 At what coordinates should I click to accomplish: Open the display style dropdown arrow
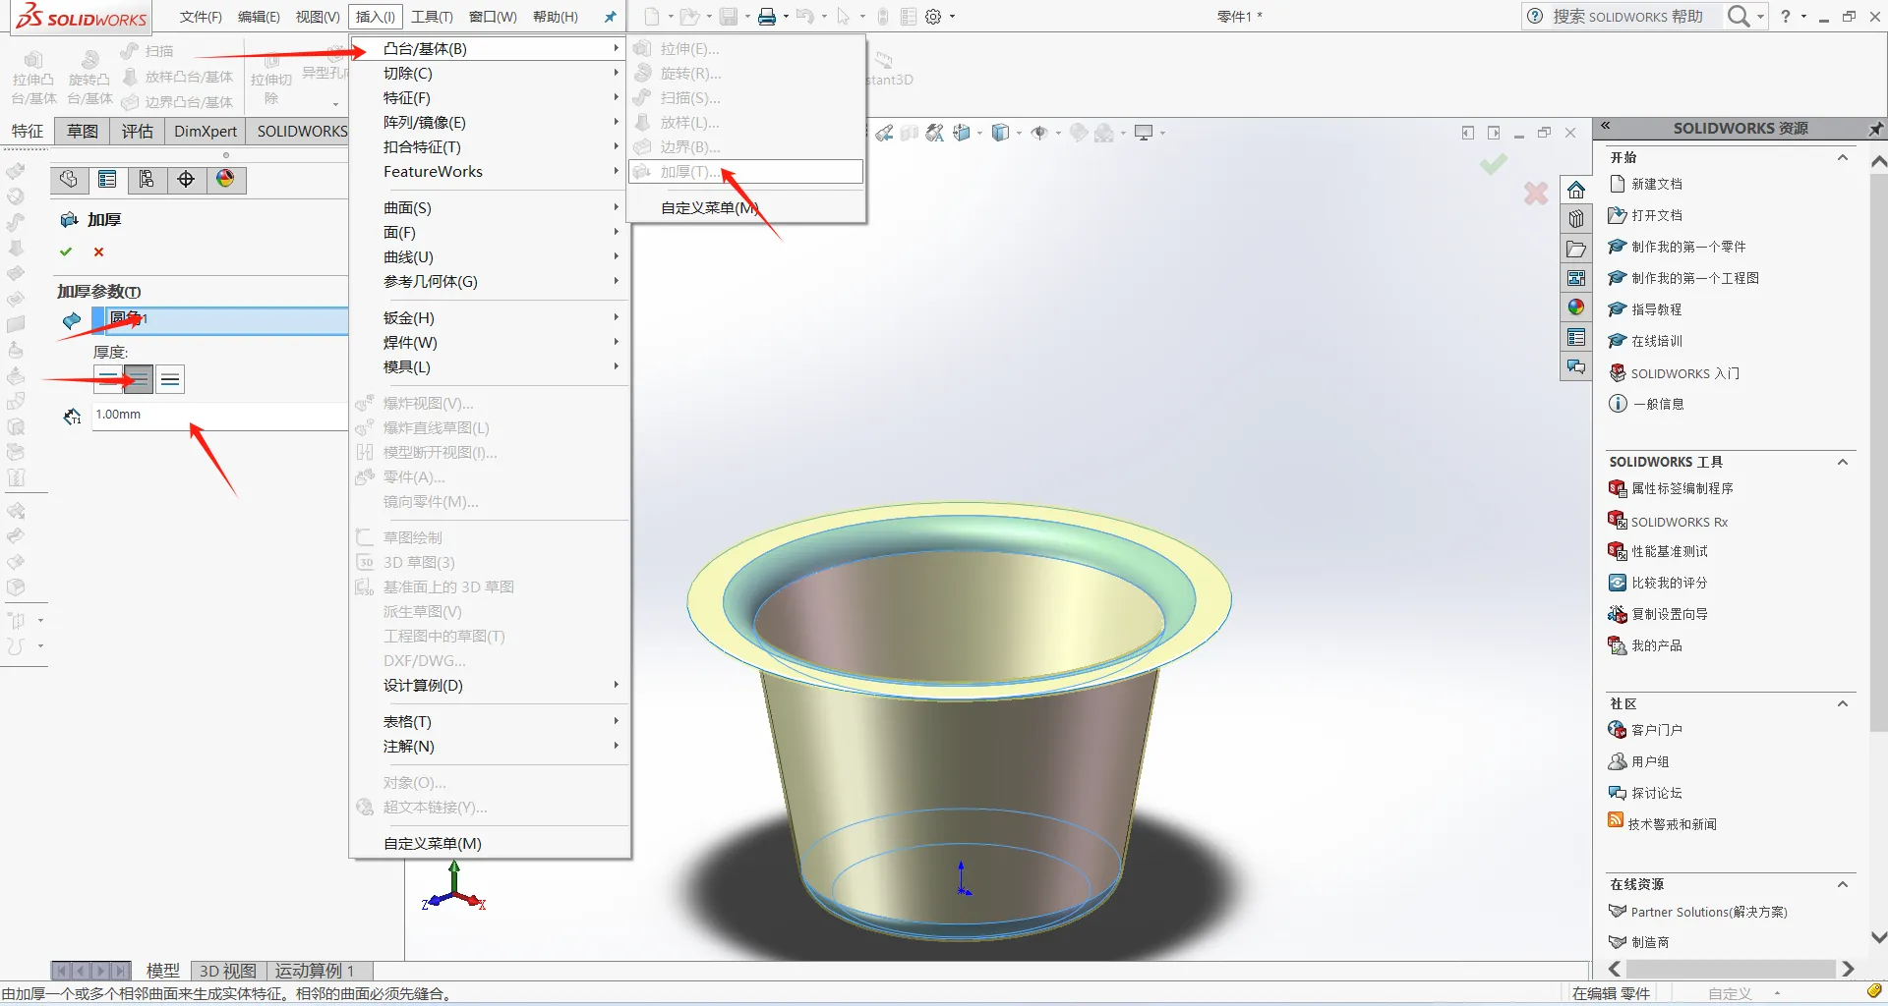click(x=1019, y=133)
